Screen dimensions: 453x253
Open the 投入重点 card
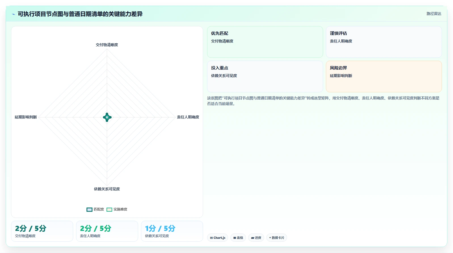click(x=265, y=76)
